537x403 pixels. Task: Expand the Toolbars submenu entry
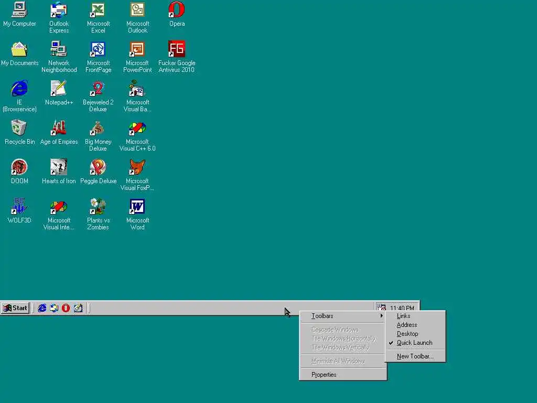343,316
